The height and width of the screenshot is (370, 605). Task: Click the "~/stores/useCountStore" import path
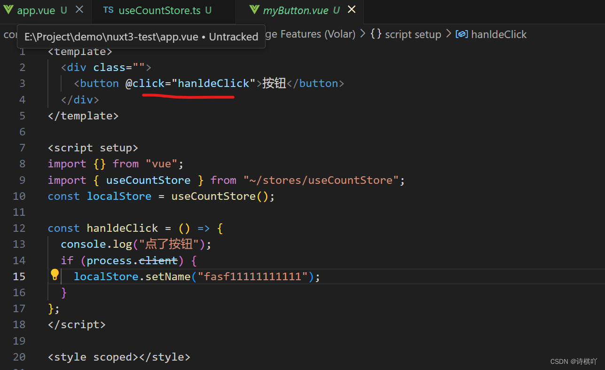click(x=321, y=180)
